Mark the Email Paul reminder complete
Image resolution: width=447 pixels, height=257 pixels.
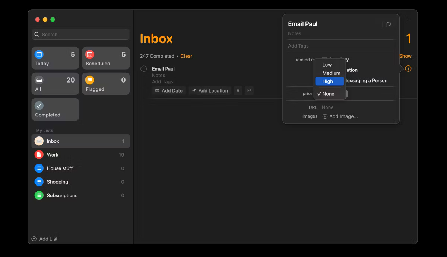[143, 69]
